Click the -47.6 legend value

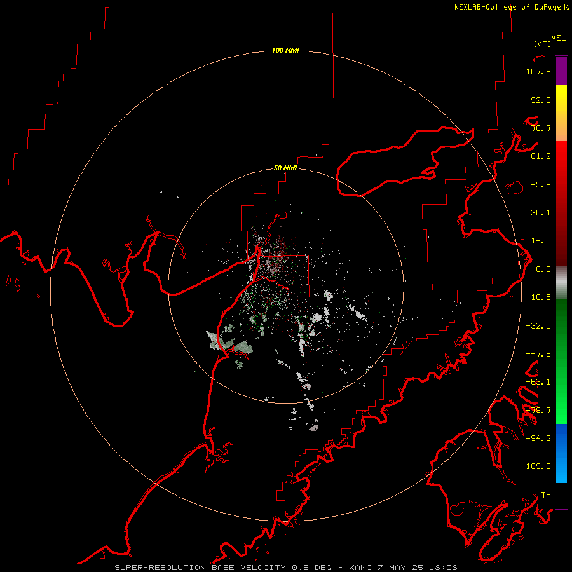(x=538, y=354)
